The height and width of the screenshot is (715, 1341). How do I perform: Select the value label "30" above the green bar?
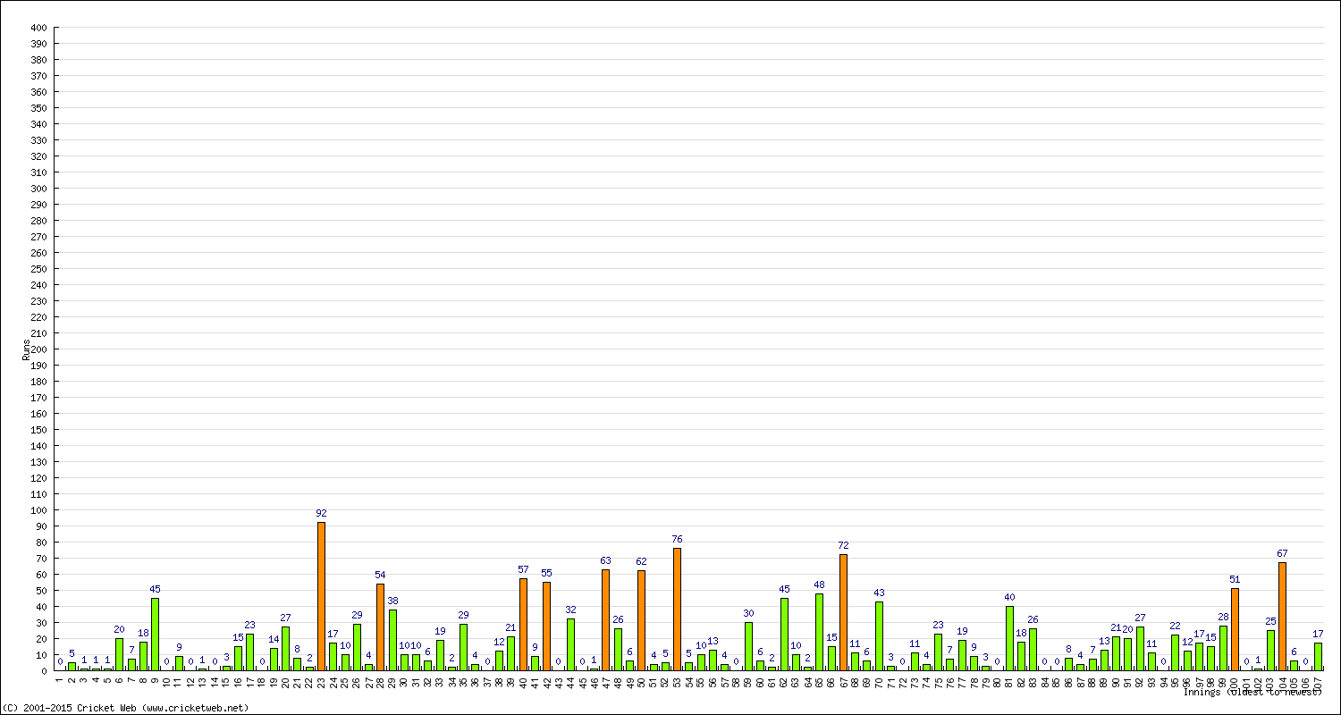click(748, 613)
